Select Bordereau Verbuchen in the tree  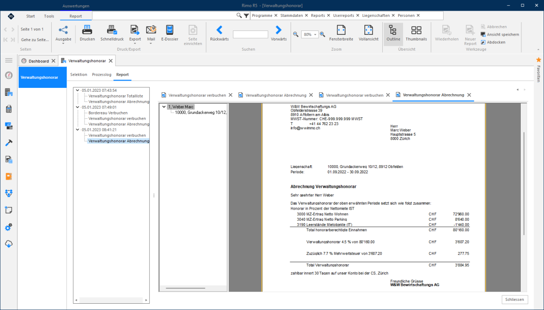tap(108, 113)
